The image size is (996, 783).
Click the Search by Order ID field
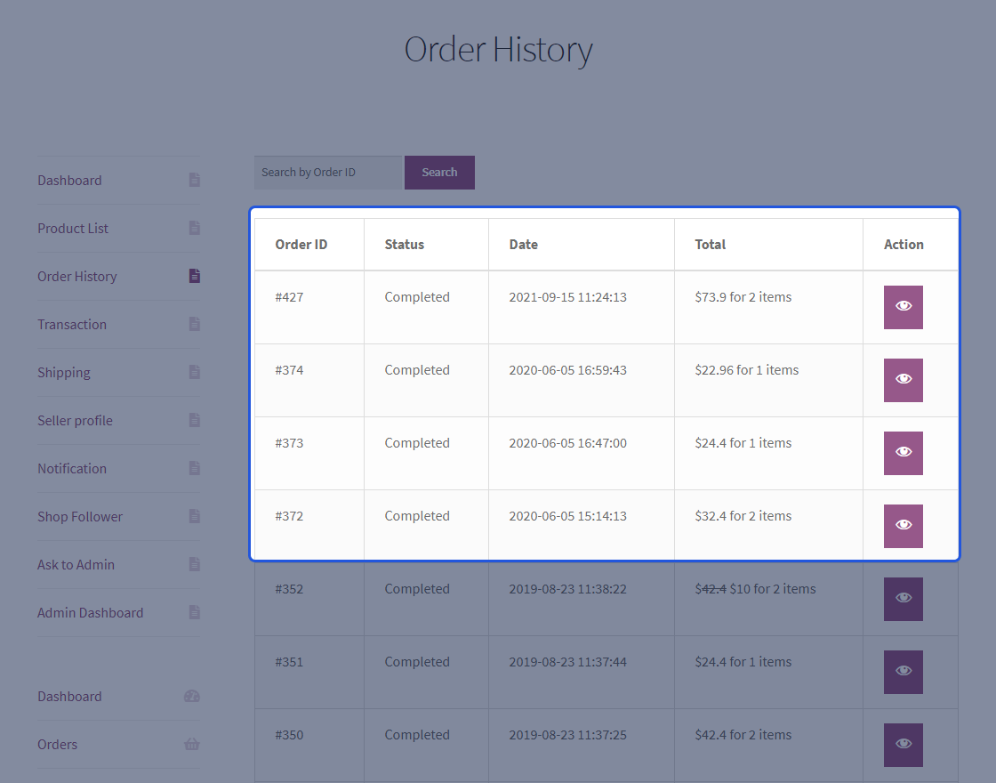328,172
